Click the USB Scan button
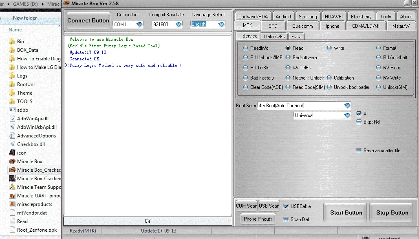The image size is (419, 239). tap(269, 206)
